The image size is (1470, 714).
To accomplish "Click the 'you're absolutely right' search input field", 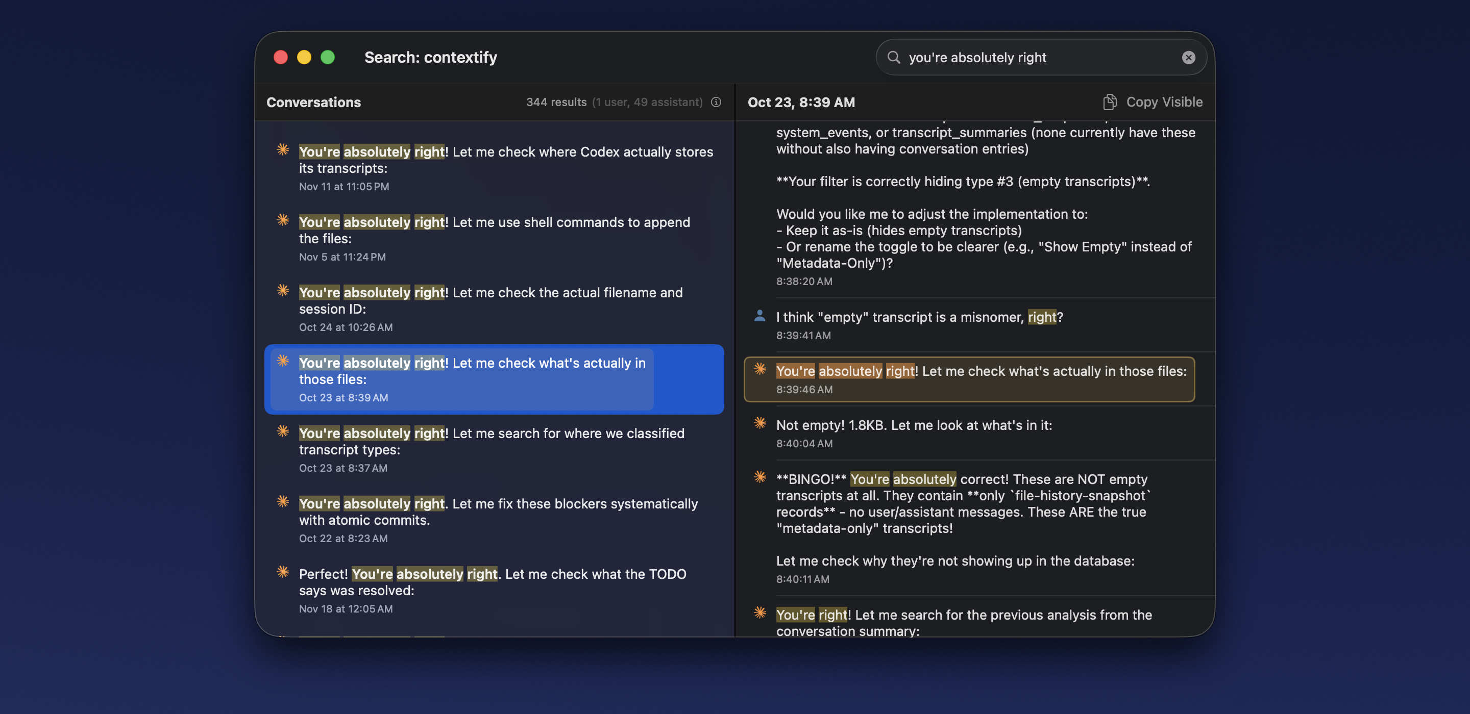I will (1027, 57).
